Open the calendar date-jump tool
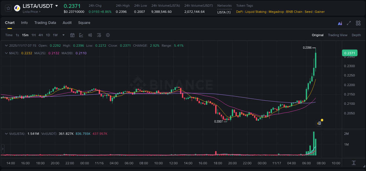Image resolution: width=366 pixels, height=171 pixels. 72,35
